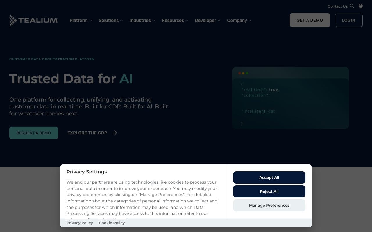Click the Tealium logo

coord(33,20)
